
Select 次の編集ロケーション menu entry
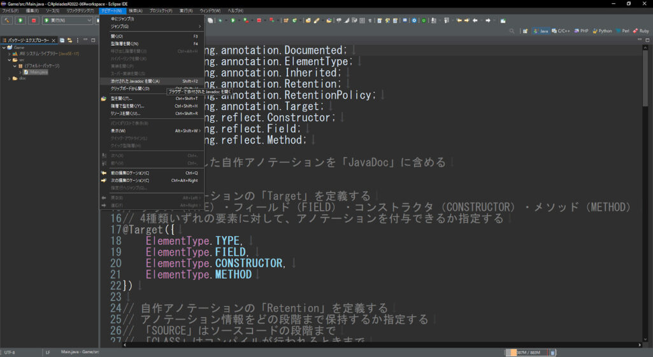pyautogui.click(x=152, y=181)
